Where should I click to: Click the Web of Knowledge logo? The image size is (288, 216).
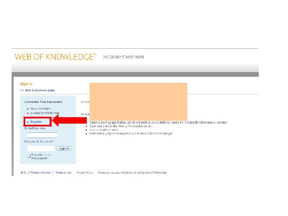tap(56, 57)
